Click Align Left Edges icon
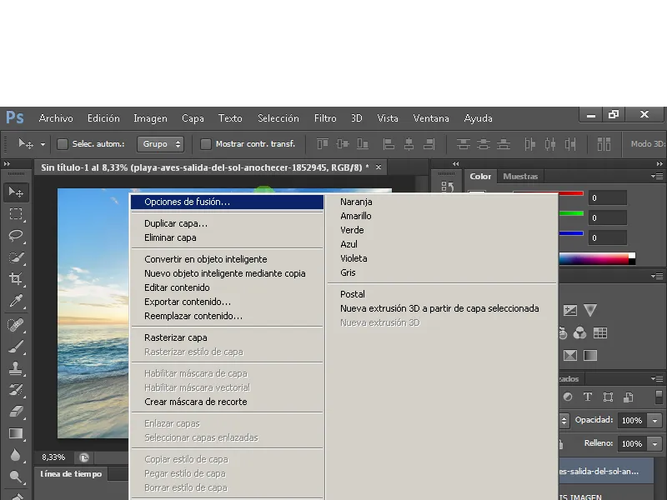This screenshot has height=500, width=667. 389,144
